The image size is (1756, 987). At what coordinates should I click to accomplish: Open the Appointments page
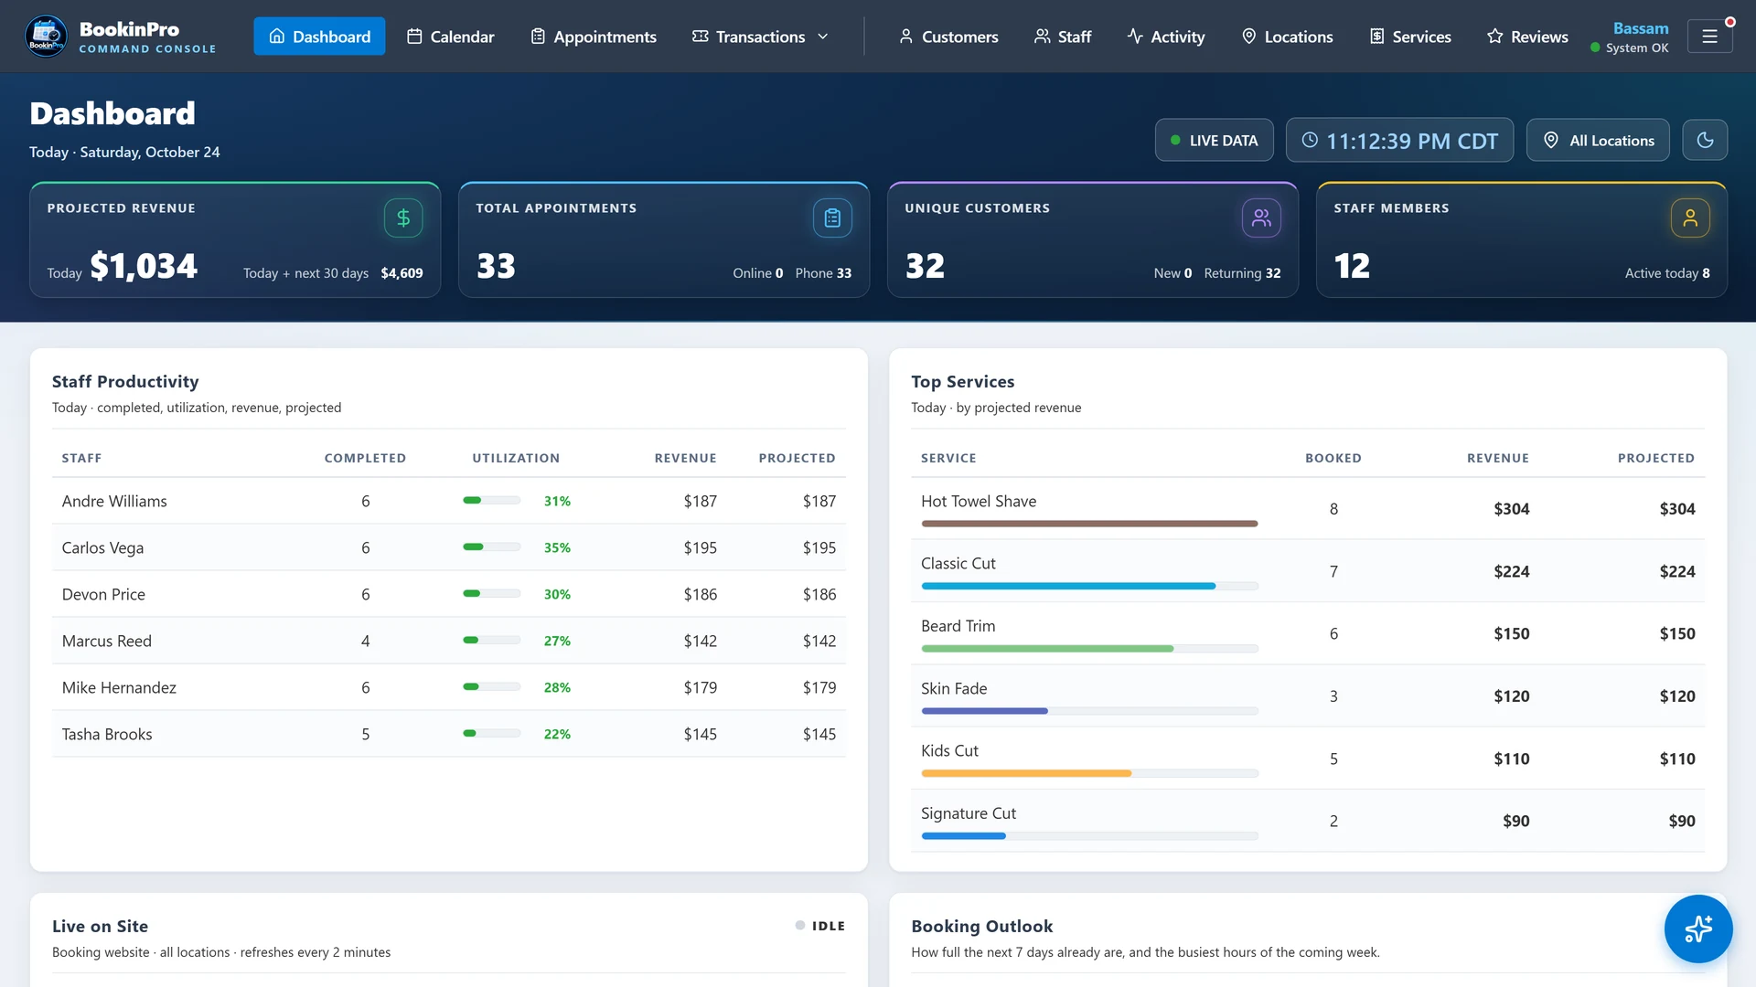593,37
